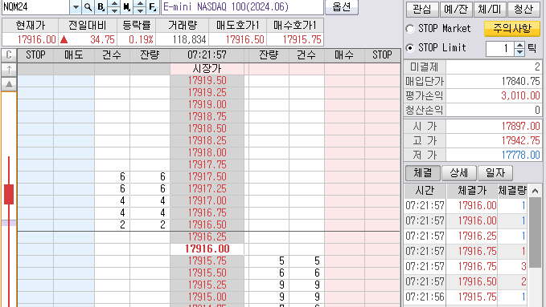
Task: Click the 체결 list vertical scrollbar thumb
Action: [x=535, y=232]
